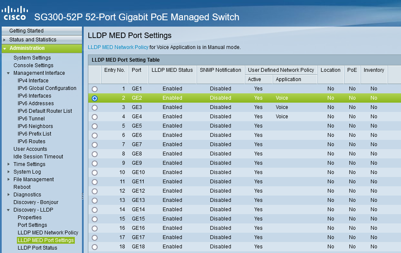Expand the File Management arrow
The image size is (401, 253).
tap(8, 180)
